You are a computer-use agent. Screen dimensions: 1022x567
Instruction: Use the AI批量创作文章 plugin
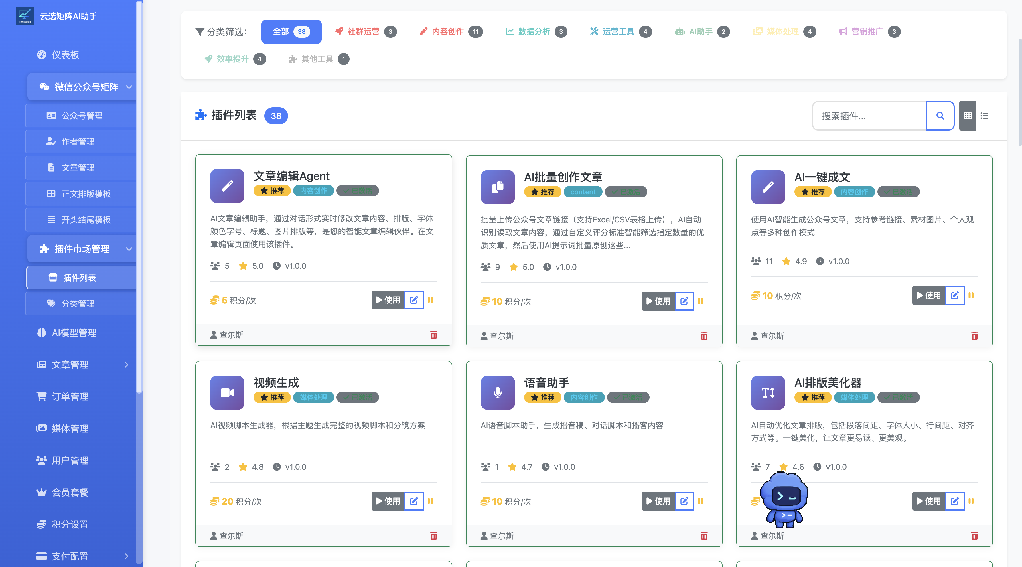(659, 301)
